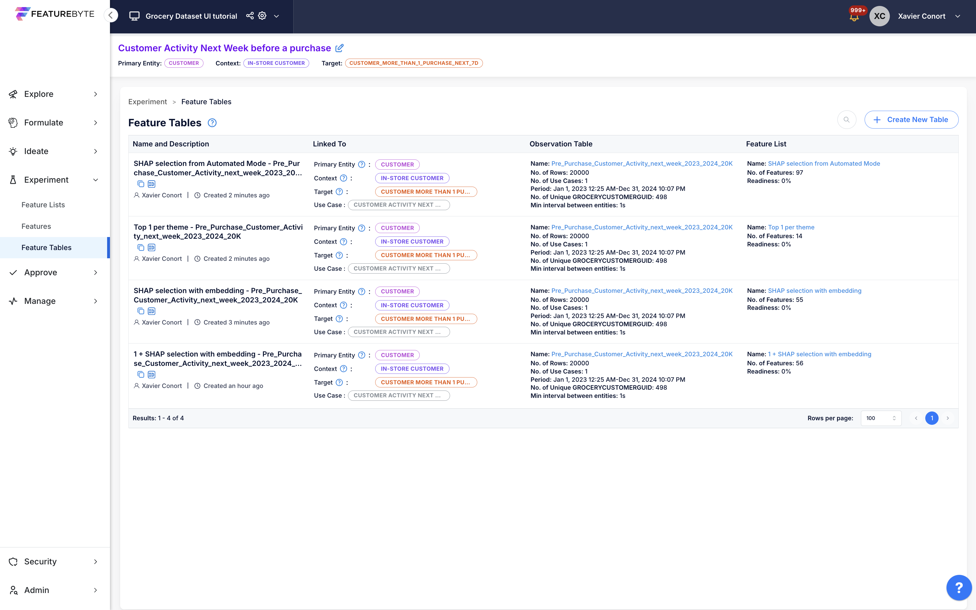The width and height of the screenshot is (976, 610).
Task: Open SHAP selection with embedding feature list link
Action: (814, 291)
